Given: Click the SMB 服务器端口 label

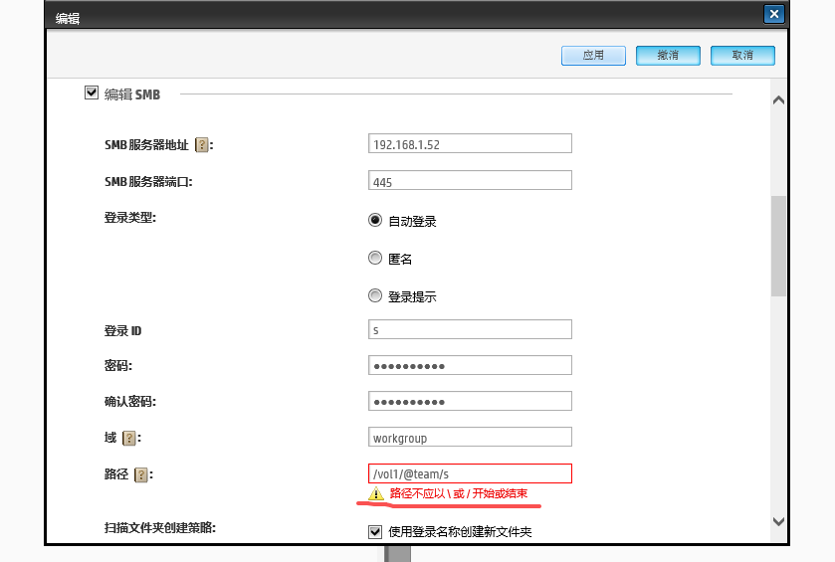Looking at the screenshot, I should tap(148, 182).
